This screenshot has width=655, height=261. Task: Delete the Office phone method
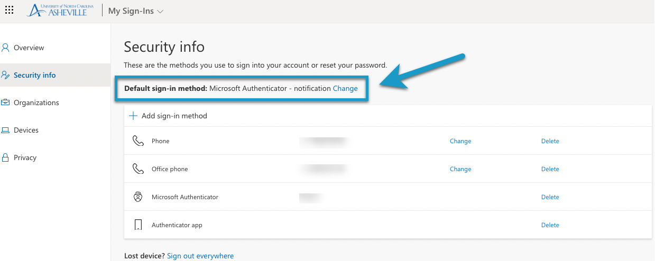click(x=550, y=169)
